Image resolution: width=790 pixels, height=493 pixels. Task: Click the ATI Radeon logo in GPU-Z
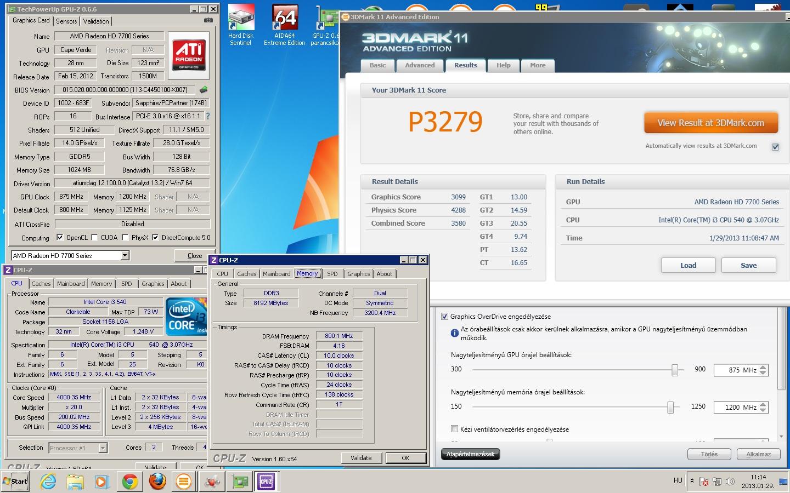click(x=189, y=55)
